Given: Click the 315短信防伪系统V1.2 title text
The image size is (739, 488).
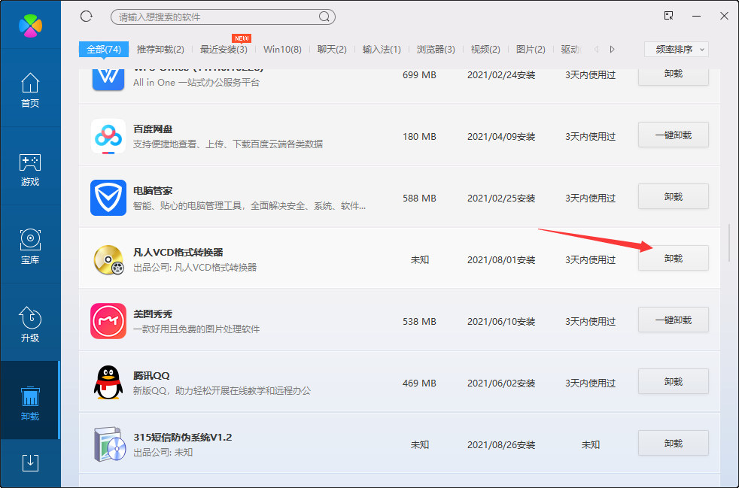Looking at the screenshot, I should (183, 438).
